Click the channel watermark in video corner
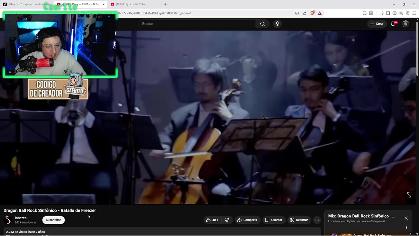Viewport: 419px width, 236px height. pyautogui.click(x=409, y=195)
